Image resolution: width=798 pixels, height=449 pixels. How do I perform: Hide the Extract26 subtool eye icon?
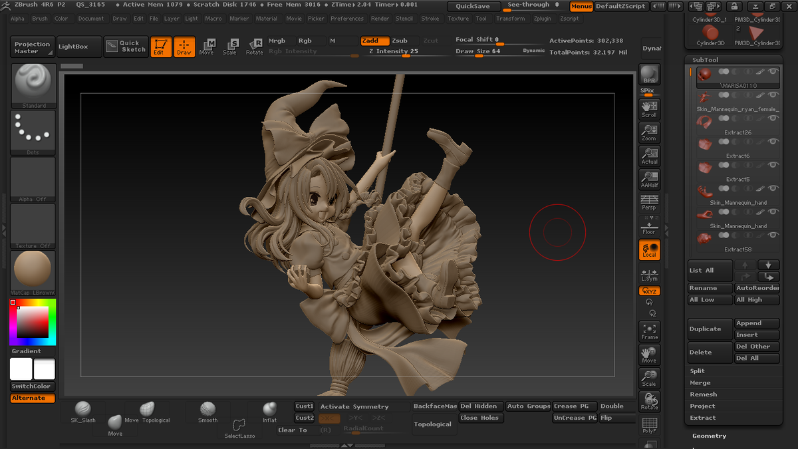tap(773, 118)
